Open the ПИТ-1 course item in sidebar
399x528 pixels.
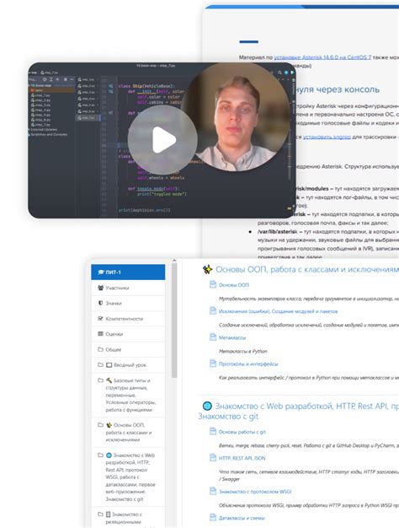point(128,272)
